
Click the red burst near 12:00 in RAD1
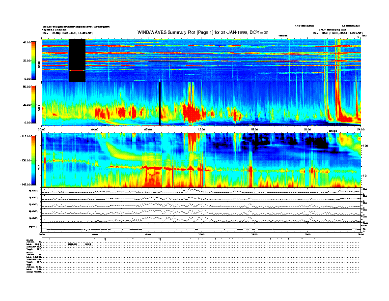191,112
